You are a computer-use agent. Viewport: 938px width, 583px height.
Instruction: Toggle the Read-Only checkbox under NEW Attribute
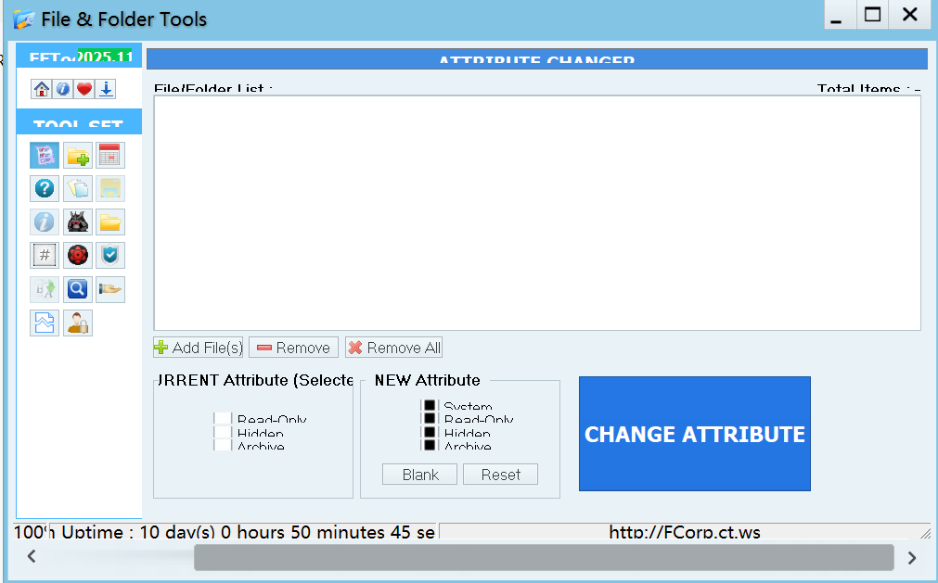[429, 419]
